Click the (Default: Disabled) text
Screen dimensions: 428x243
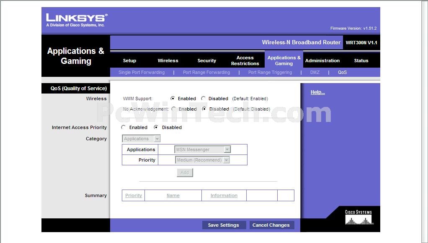pyautogui.click(x=251, y=109)
